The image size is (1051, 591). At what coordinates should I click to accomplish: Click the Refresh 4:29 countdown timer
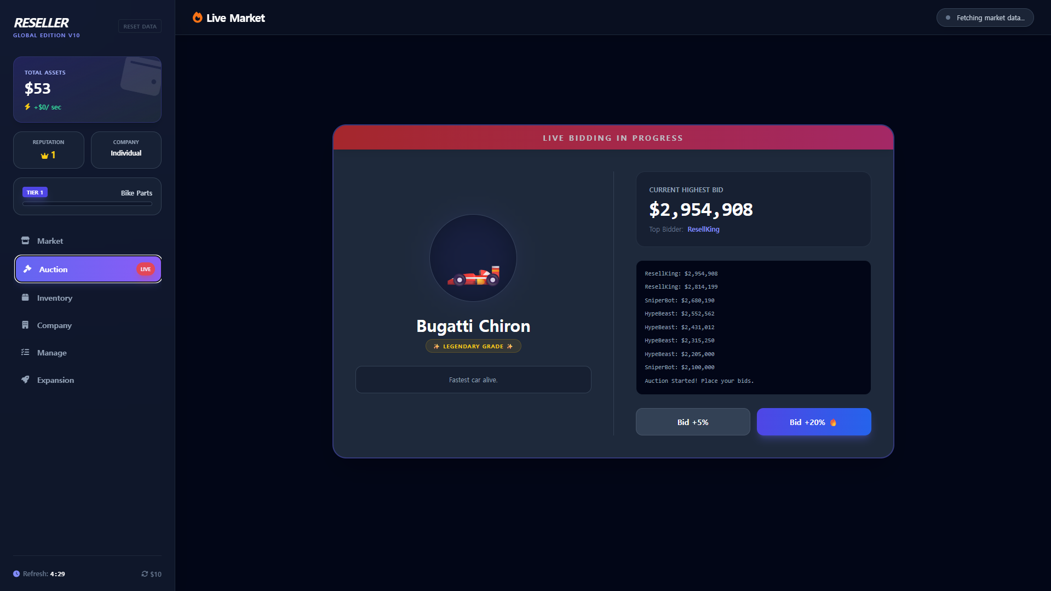point(44,573)
